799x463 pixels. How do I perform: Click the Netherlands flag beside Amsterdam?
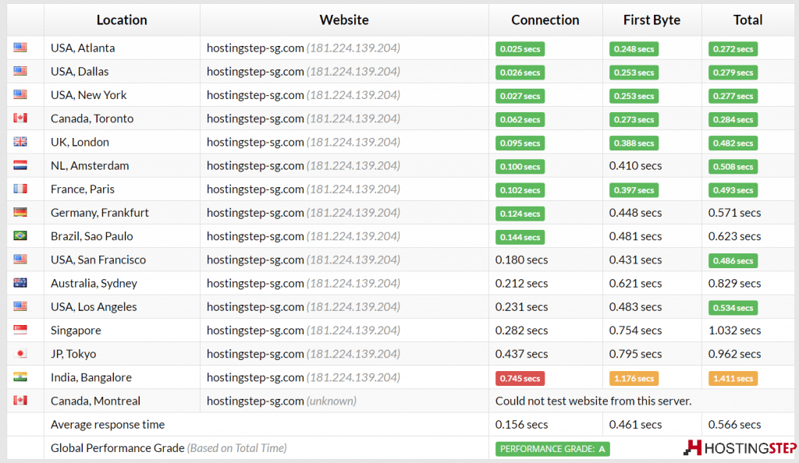(20, 165)
